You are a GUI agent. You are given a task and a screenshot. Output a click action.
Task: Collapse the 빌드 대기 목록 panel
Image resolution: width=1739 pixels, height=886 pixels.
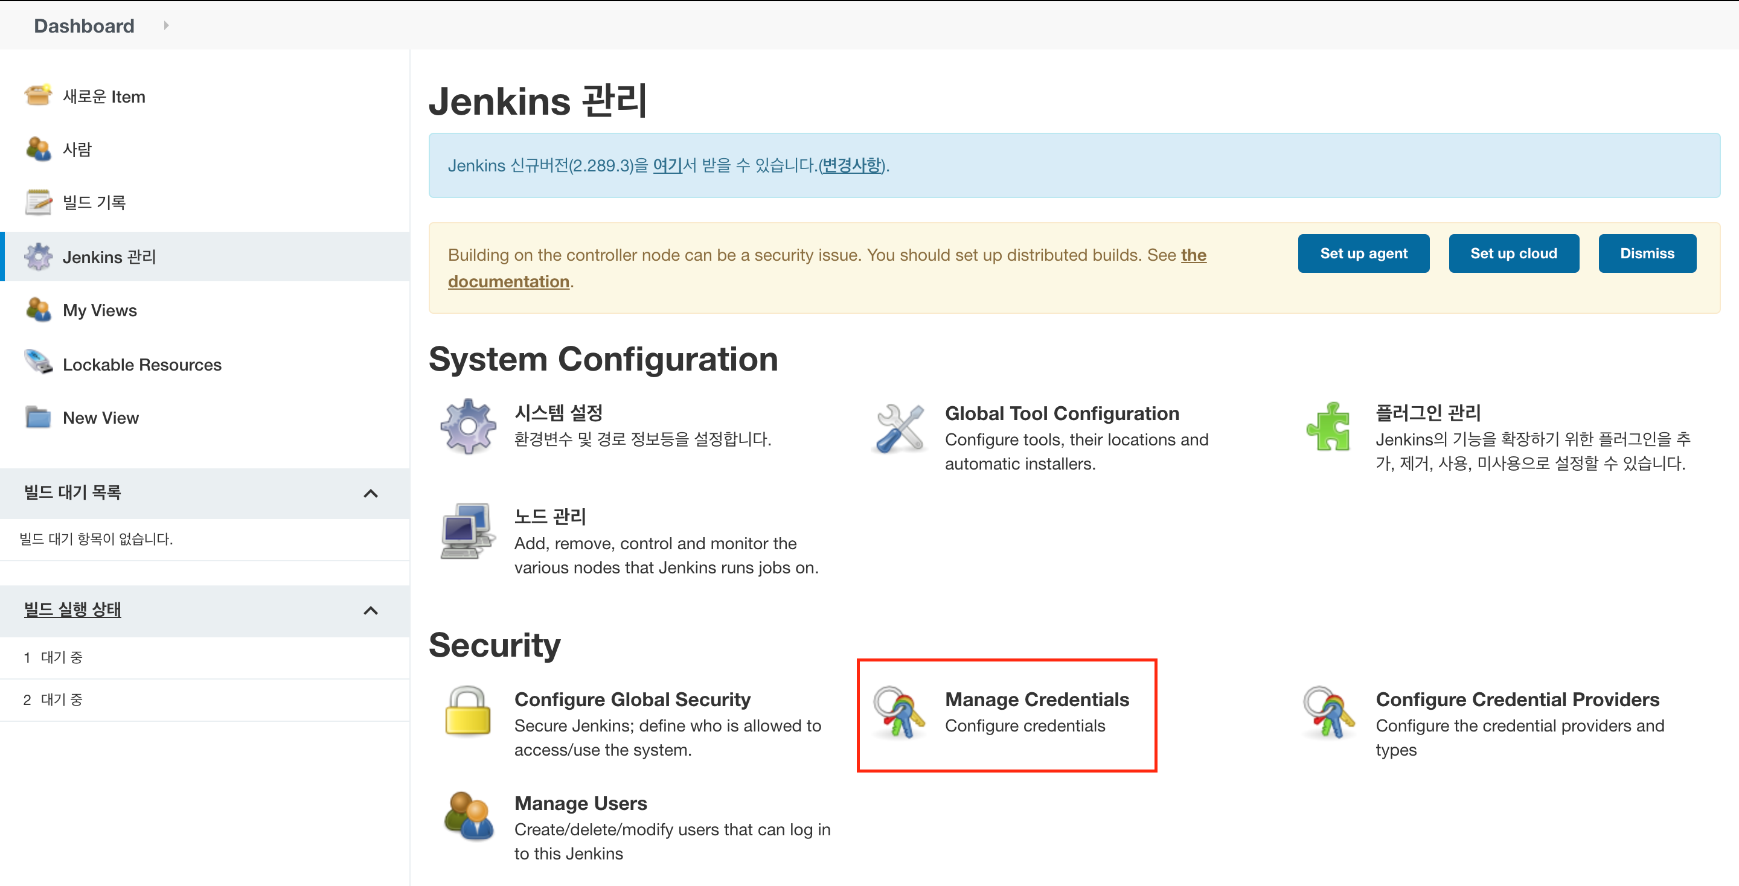tap(371, 493)
